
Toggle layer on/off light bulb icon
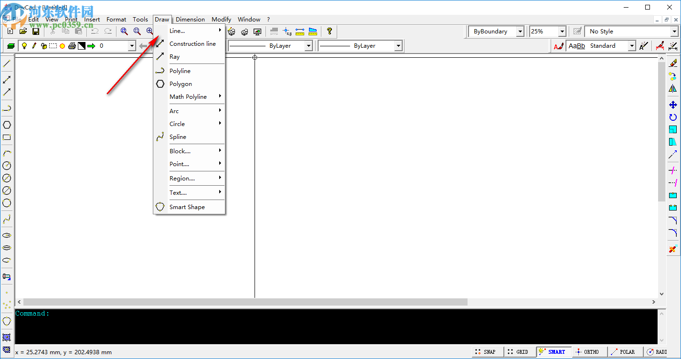coord(24,46)
